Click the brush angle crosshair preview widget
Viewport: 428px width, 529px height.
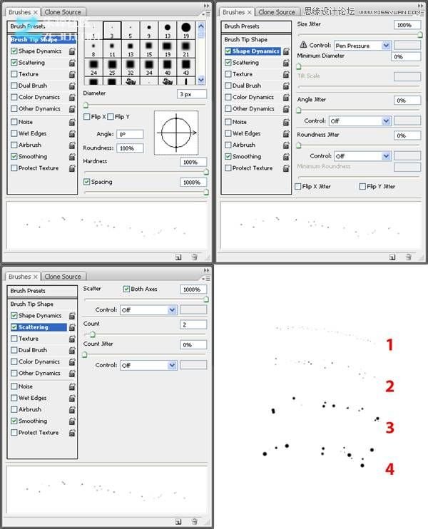tap(175, 132)
